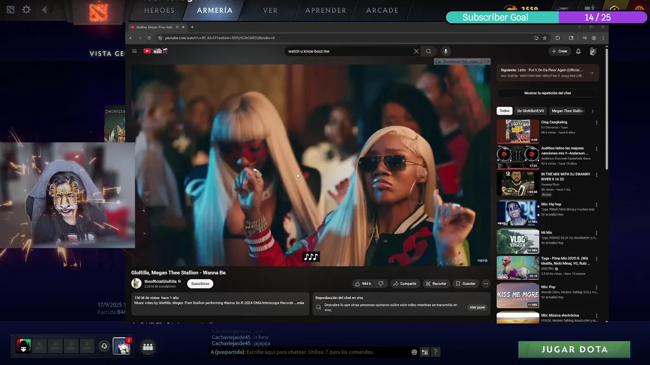The image size is (650, 365).
Task: Open a new browser tab
Action: pyautogui.click(x=192, y=27)
